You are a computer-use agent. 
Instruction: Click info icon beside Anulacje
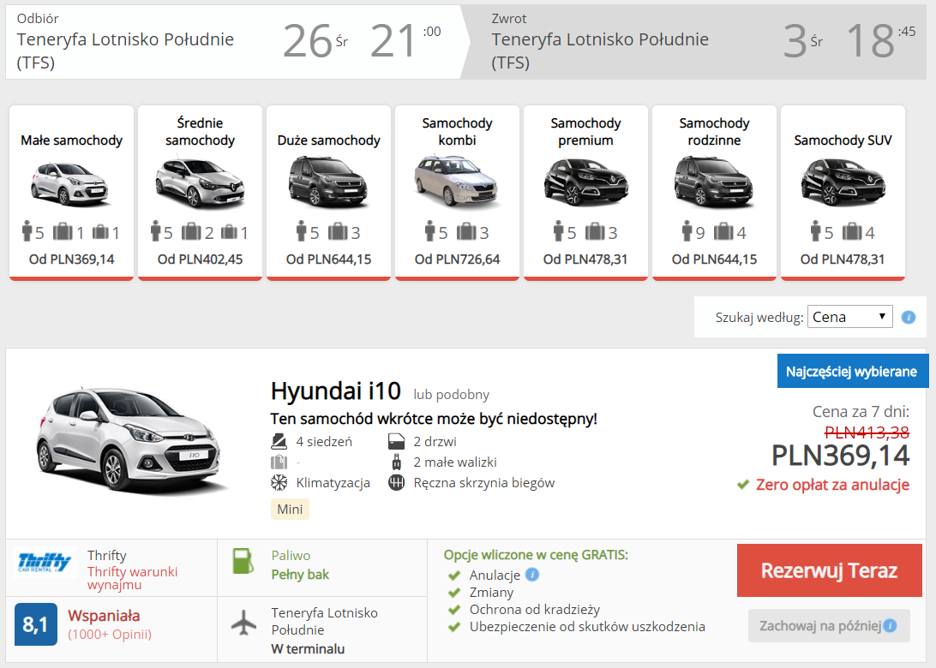pos(532,575)
